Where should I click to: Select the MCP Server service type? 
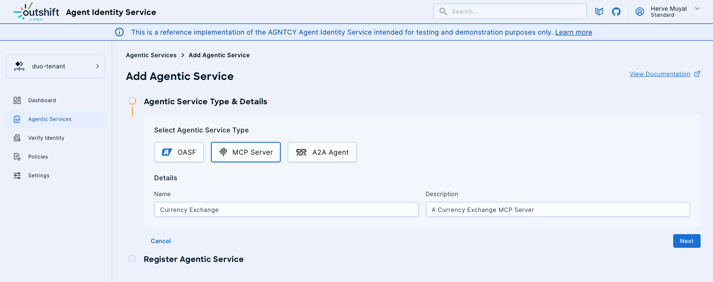[246, 152]
